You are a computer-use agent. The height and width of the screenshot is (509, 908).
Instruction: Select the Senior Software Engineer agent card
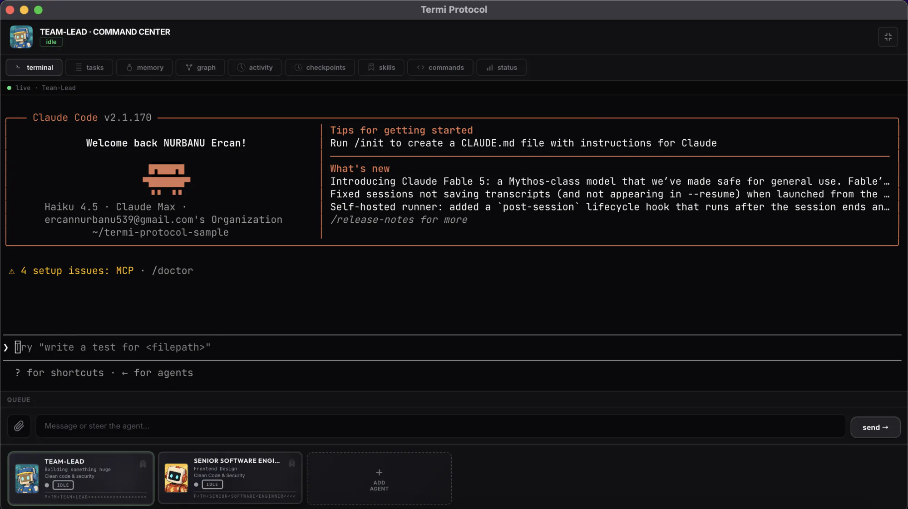(230, 478)
